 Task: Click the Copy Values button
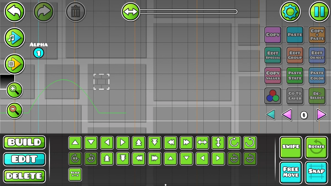273,76
